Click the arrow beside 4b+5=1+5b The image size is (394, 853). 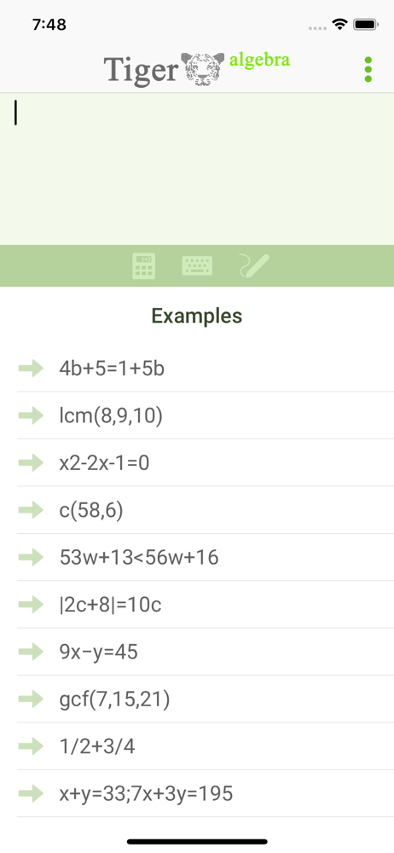(31, 368)
